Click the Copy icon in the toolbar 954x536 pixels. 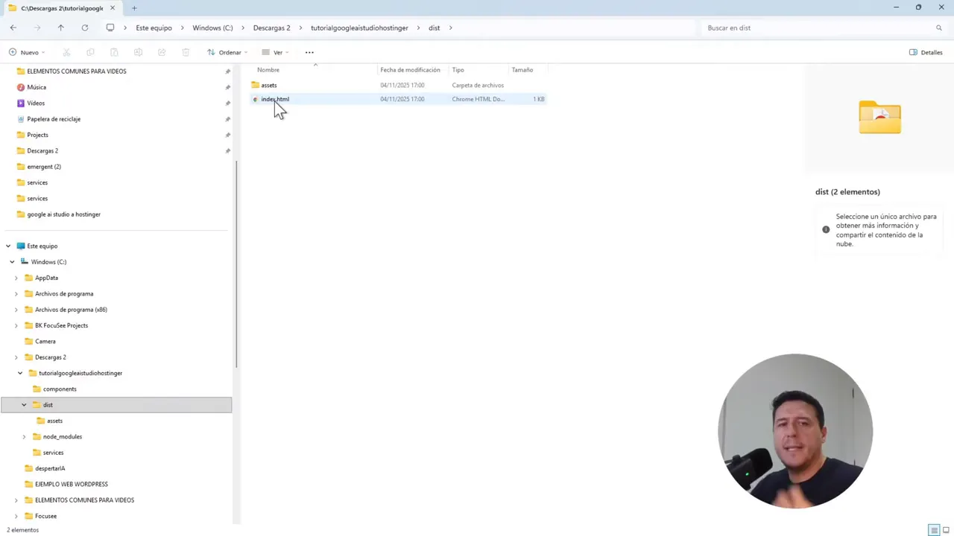click(90, 52)
